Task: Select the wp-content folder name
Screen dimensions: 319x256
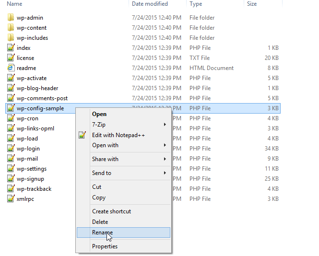Action: (32, 28)
